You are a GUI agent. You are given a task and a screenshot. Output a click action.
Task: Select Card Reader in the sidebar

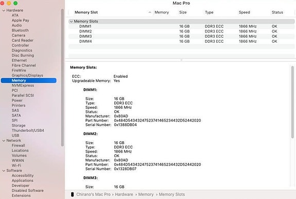click(x=23, y=40)
